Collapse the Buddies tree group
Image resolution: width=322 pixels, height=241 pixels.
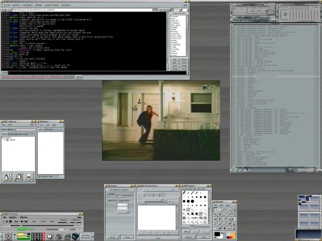[x=2, y=138]
